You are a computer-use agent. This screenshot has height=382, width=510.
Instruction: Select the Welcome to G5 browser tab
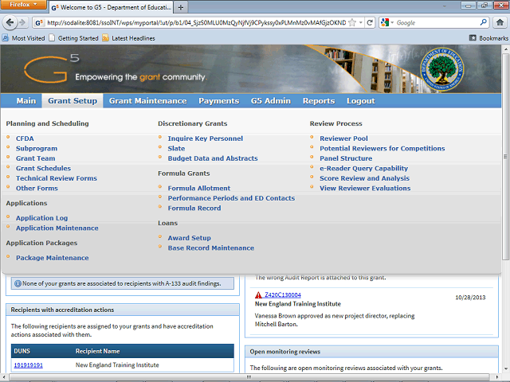tap(112, 7)
